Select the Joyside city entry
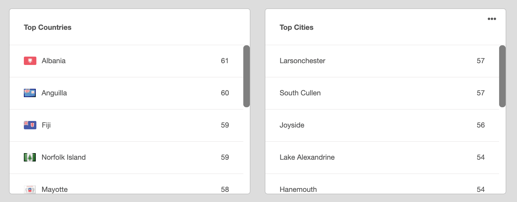517x202 pixels. coord(292,125)
